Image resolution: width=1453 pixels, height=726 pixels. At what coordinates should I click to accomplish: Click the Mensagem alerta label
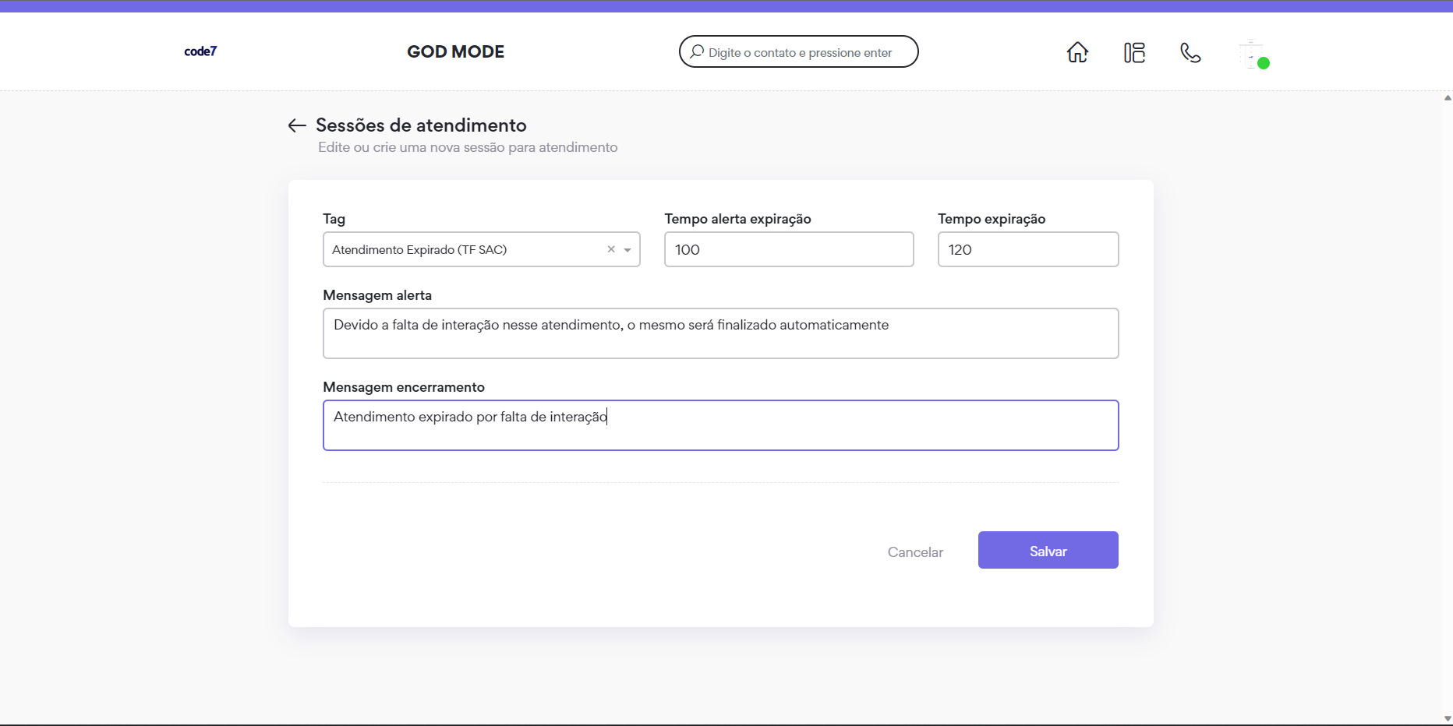(x=377, y=295)
